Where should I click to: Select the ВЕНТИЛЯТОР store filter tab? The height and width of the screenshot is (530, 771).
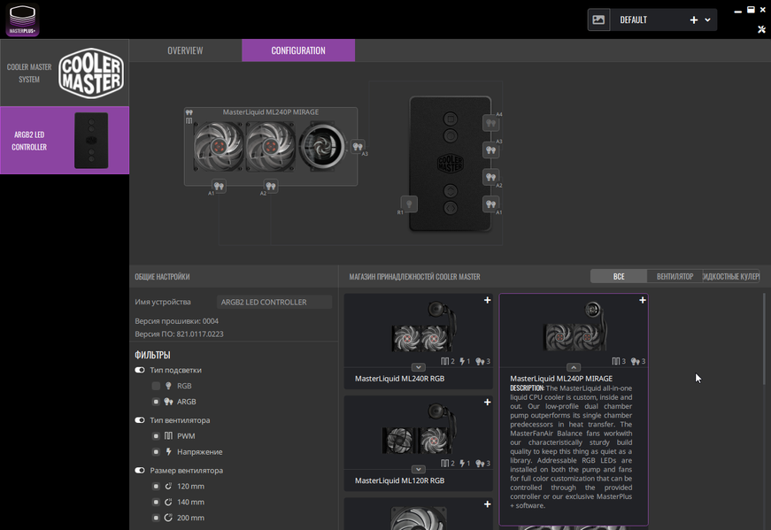tap(675, 276)
